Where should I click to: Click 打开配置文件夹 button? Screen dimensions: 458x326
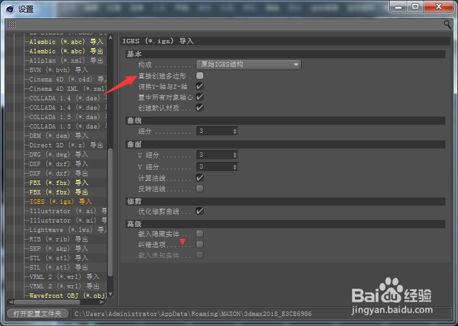pos(38,313)
